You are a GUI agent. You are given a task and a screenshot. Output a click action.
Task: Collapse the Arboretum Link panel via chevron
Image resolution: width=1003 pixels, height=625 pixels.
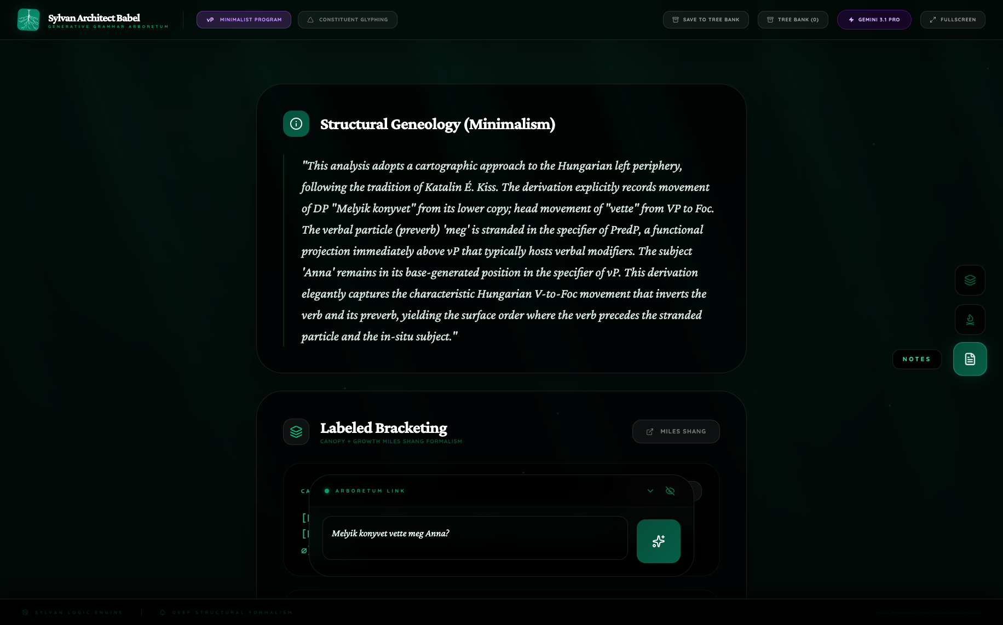pos(650,491)
